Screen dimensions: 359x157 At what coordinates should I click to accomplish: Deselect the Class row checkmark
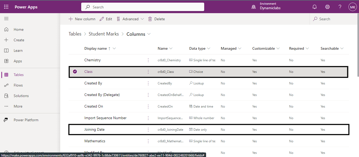(x=75, y=72)
